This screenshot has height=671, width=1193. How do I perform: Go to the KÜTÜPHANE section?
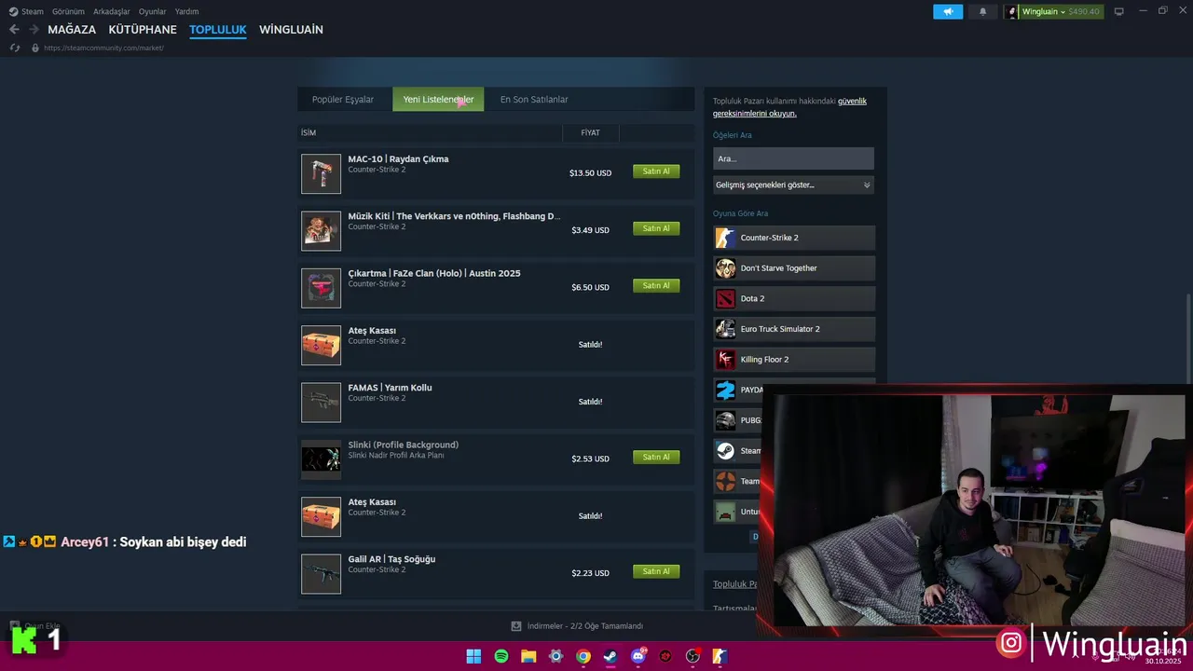(143, 30)
